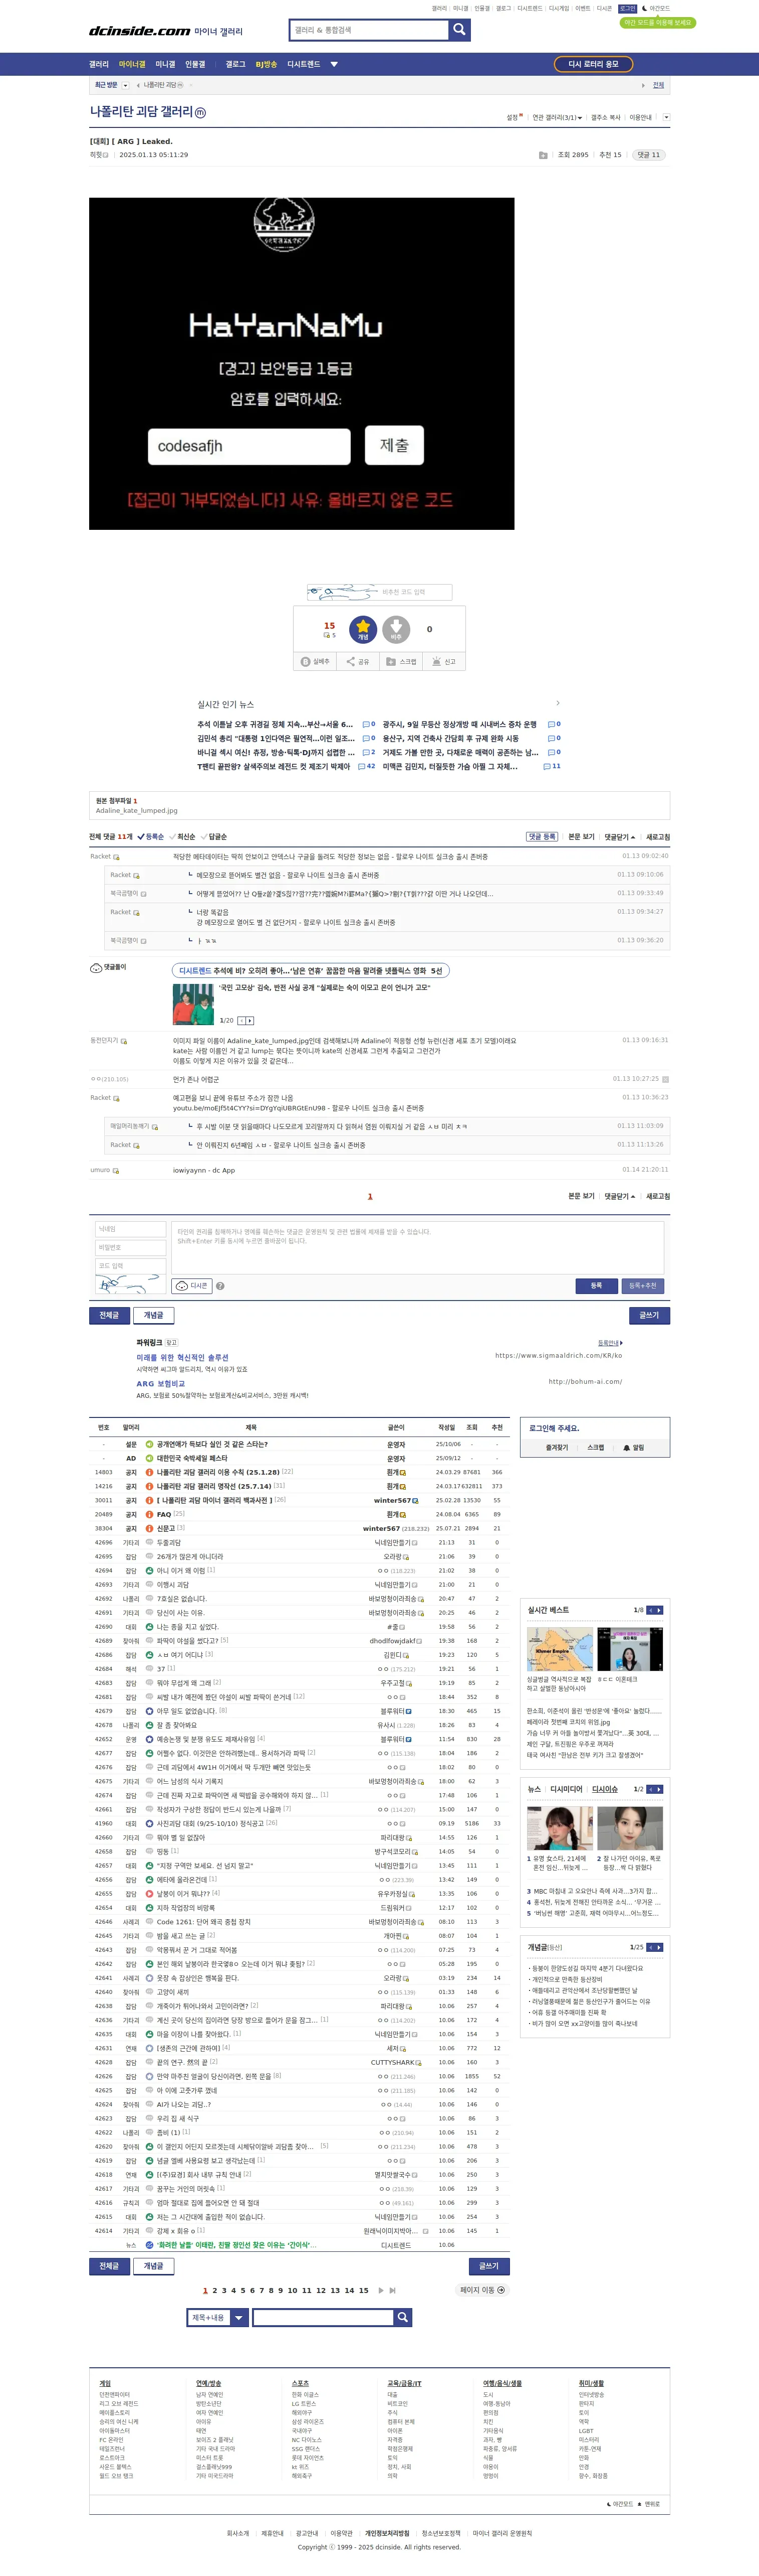The width and height of the screenshot is (759, 2576).
Task: Open the 실시간 인기 뉴스 chevron arrow
Action: (557, 703)
